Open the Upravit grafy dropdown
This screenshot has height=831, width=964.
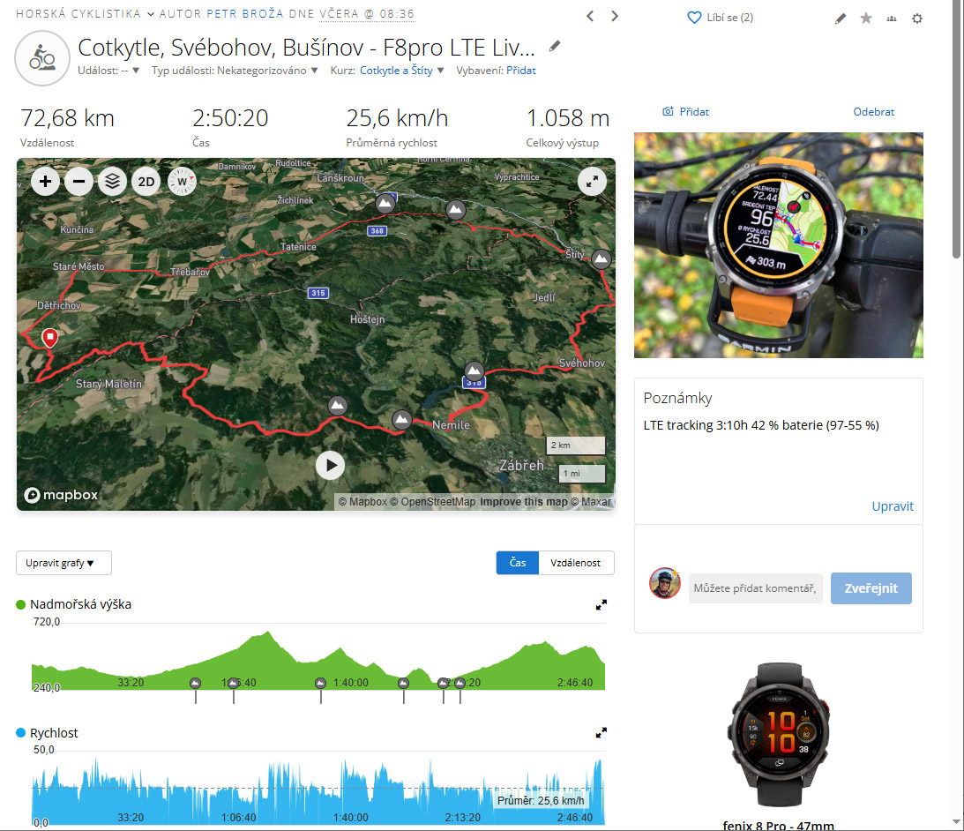coord(64,563)
